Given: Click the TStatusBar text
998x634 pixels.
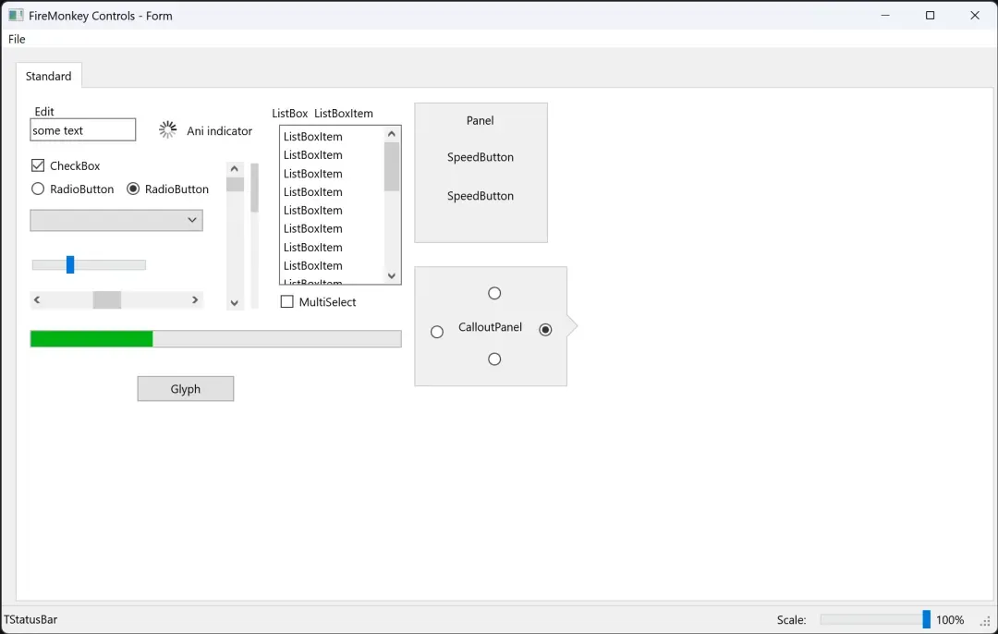Looking at the screenshot, I should 30,619.
